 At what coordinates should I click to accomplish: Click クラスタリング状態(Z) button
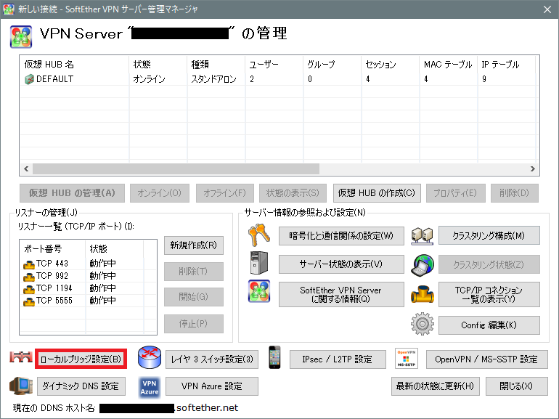coord(489,264)
